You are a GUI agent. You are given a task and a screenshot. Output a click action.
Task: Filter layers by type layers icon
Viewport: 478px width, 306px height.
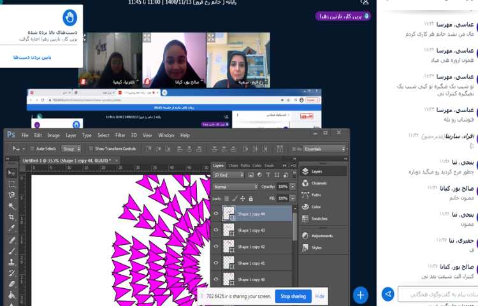268,175
